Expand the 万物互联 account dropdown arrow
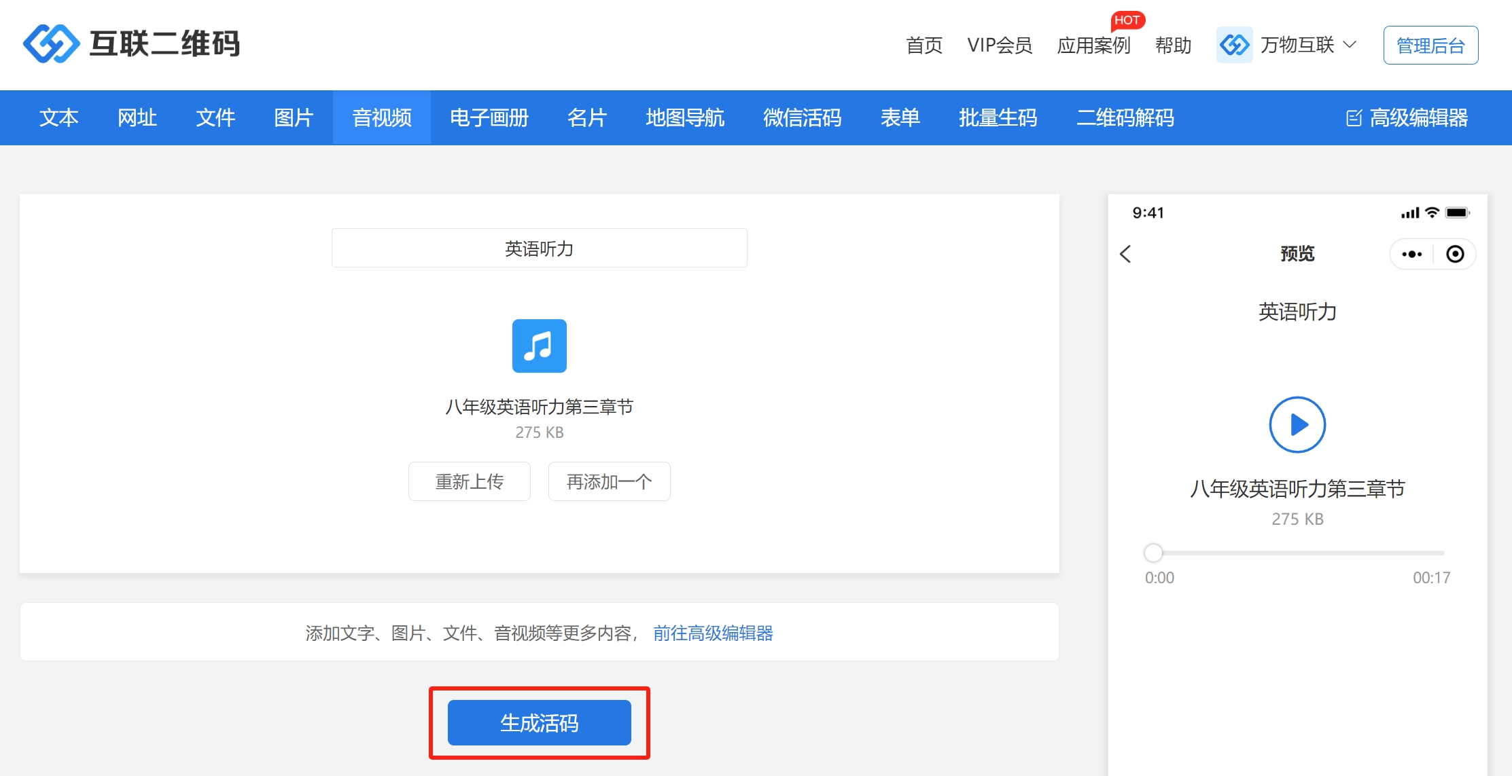 click(1350, 45)
